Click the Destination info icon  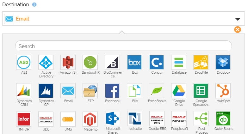tap(34, 5)
